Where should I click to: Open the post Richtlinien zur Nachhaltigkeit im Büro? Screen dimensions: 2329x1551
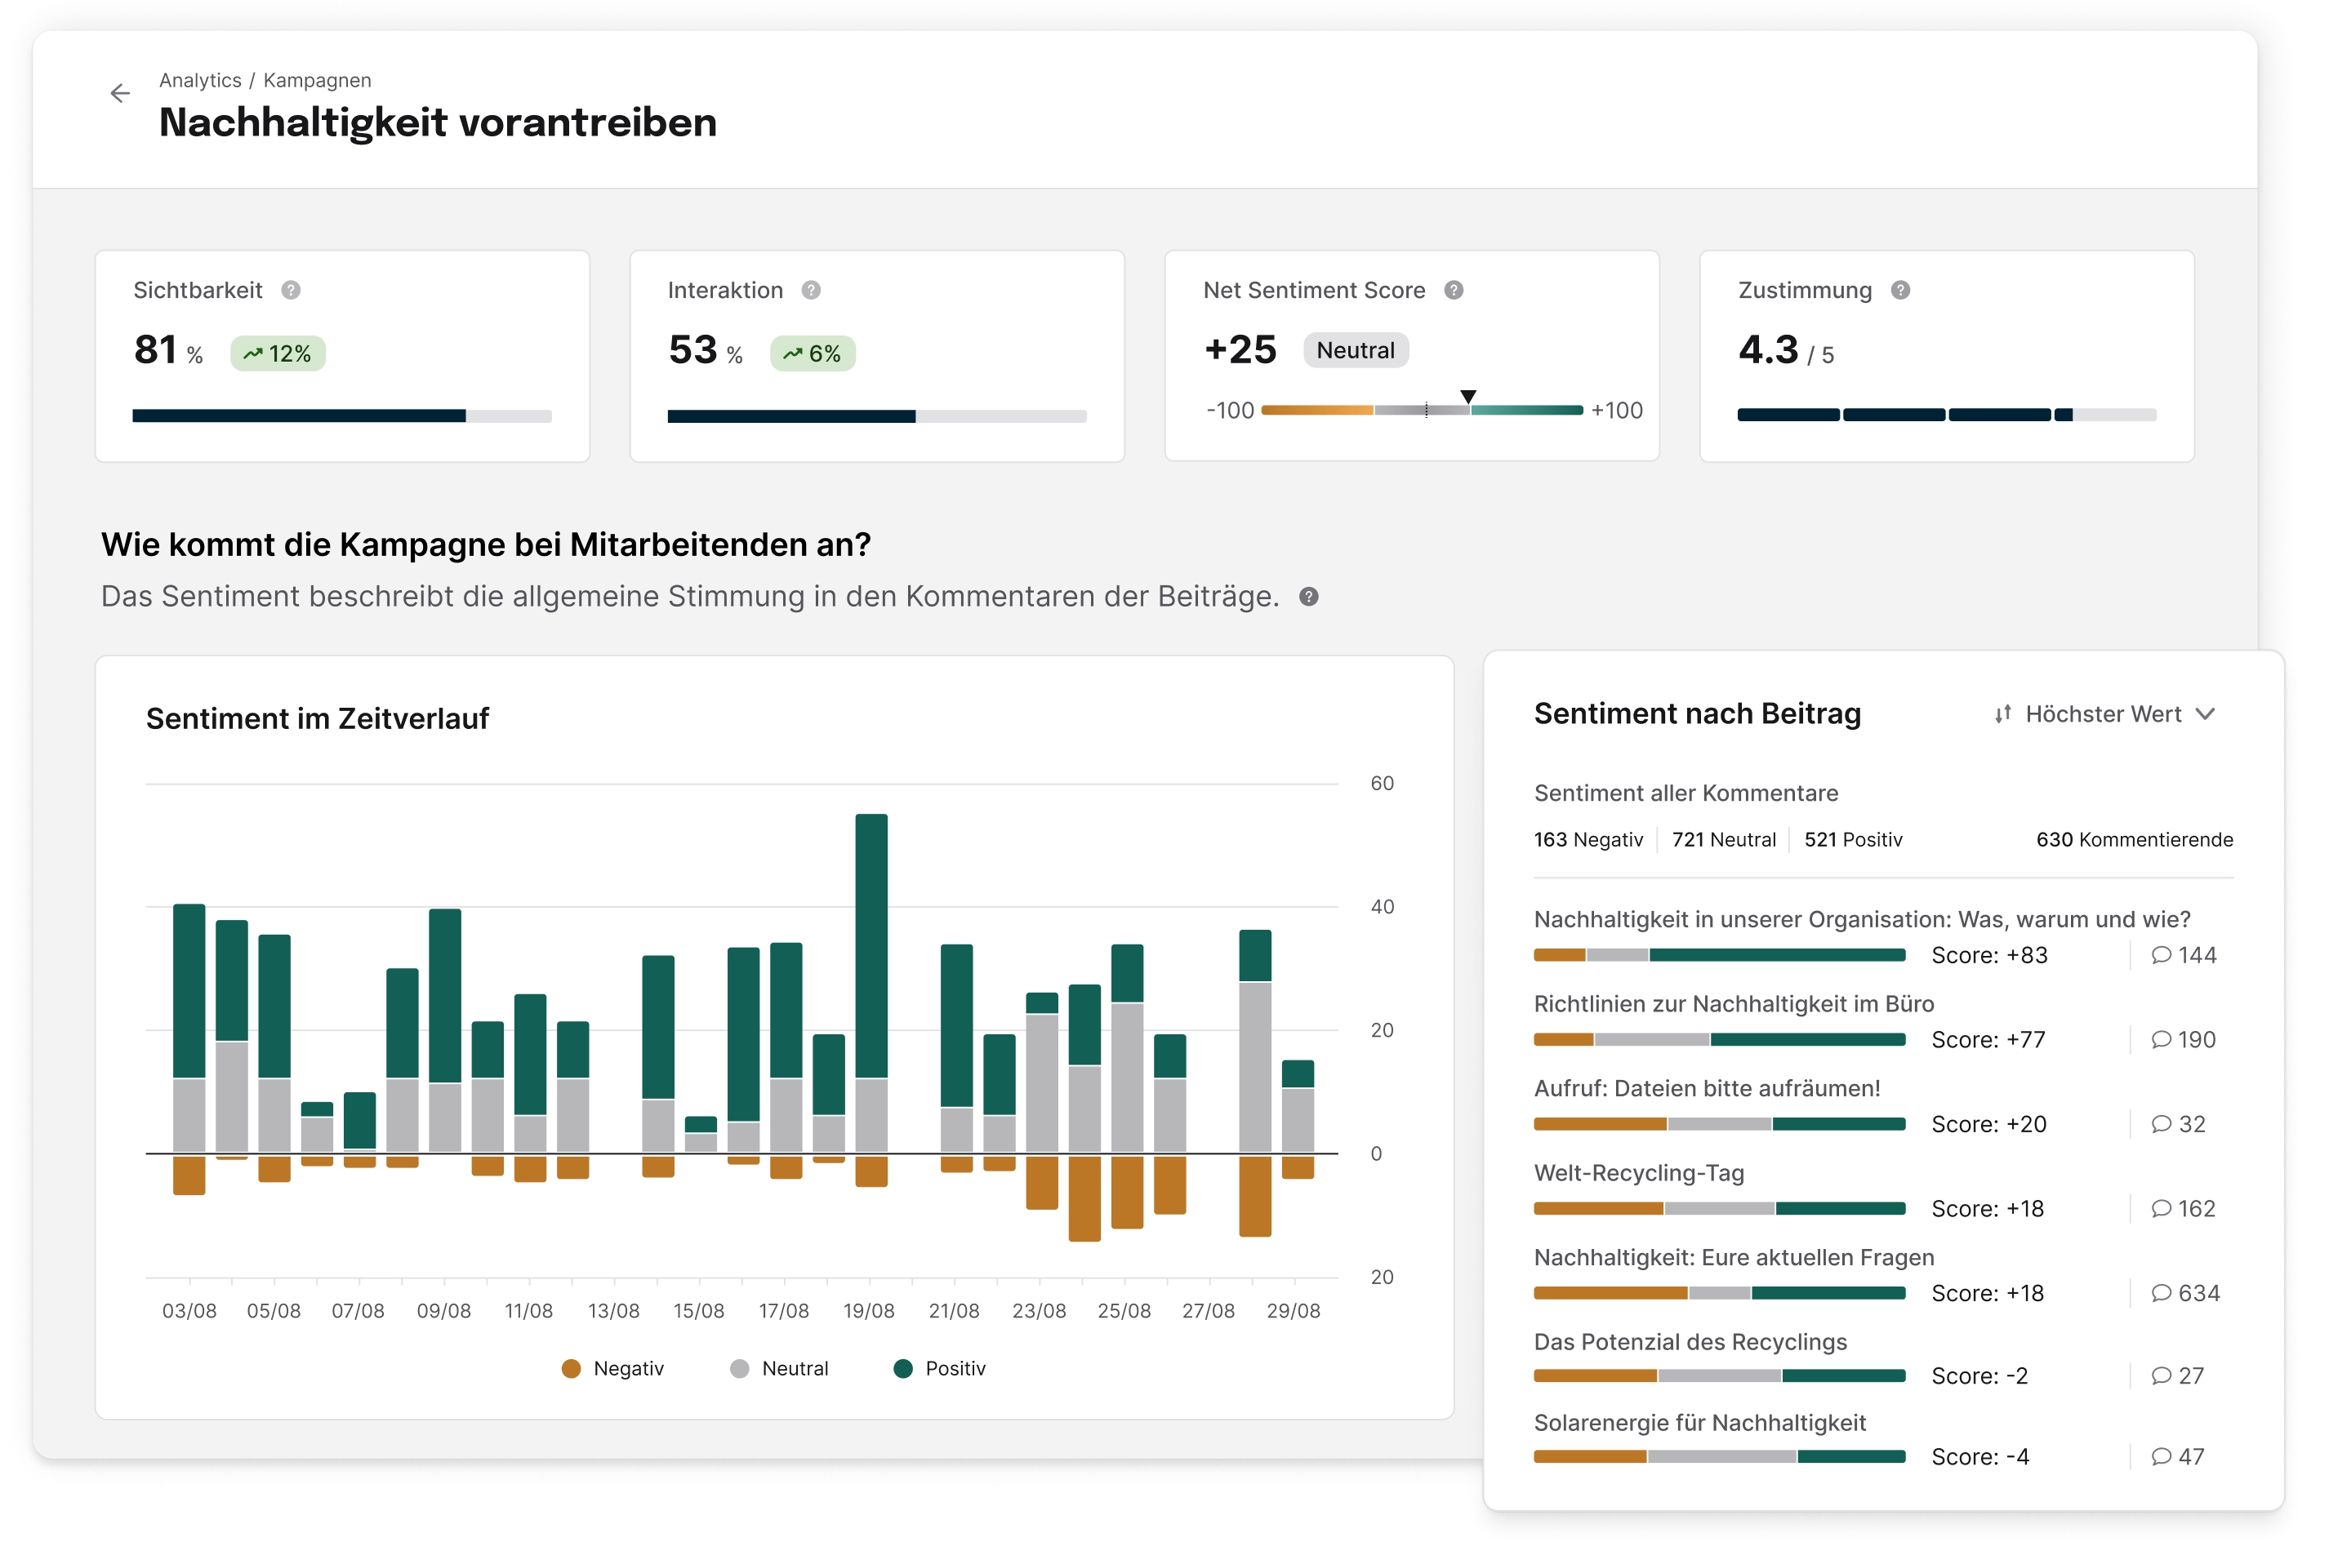(x=1735, y=1003)
